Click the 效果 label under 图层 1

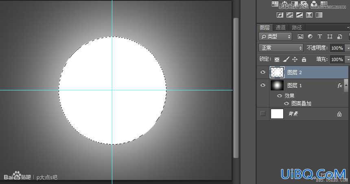click(x=289, y=96)
